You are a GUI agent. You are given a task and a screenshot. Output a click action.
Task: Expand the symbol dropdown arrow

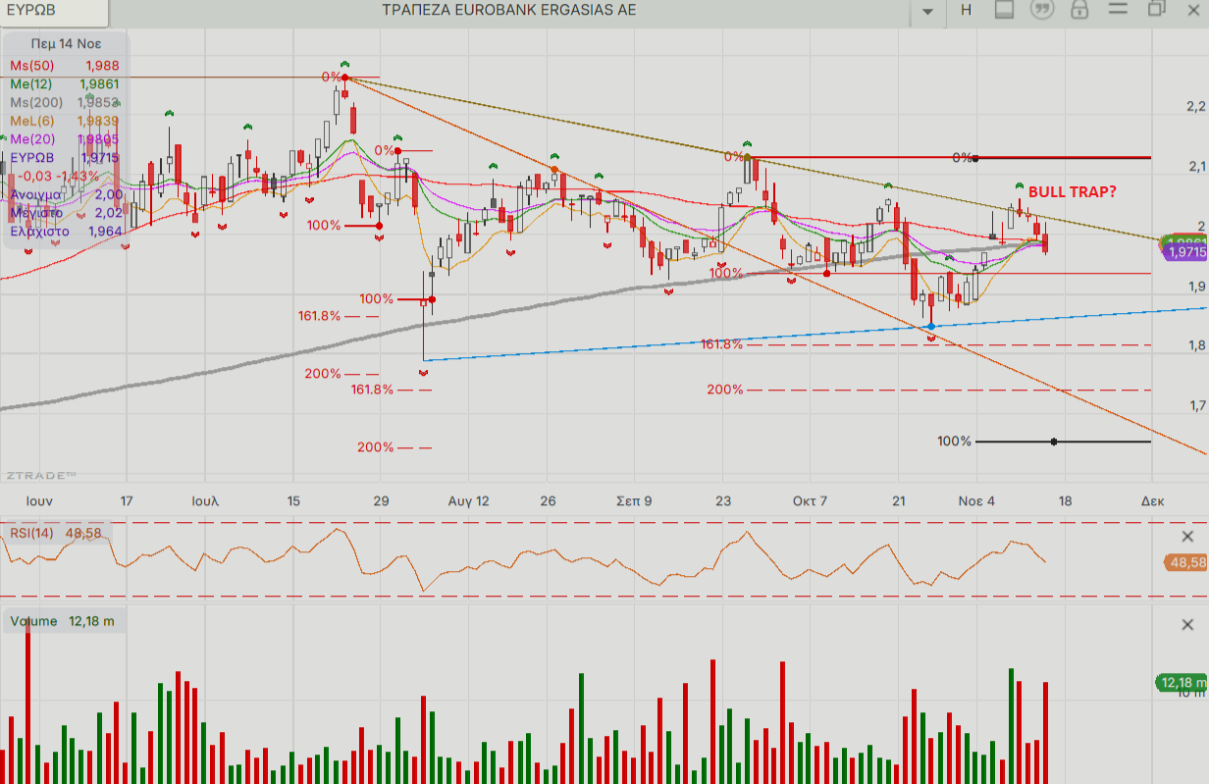click(927, 11)
